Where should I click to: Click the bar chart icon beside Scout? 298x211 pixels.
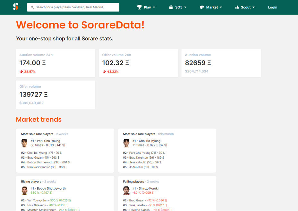tap(237, 7)
